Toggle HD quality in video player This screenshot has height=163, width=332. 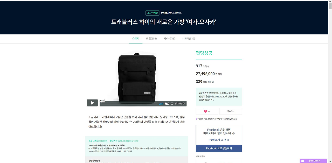tap(167, 103)
